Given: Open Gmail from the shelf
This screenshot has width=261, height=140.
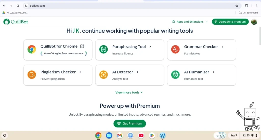Looking at the screenshot, I should pos(120,135).
